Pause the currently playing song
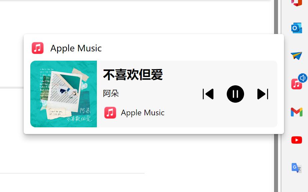 [x=235, y=94]
